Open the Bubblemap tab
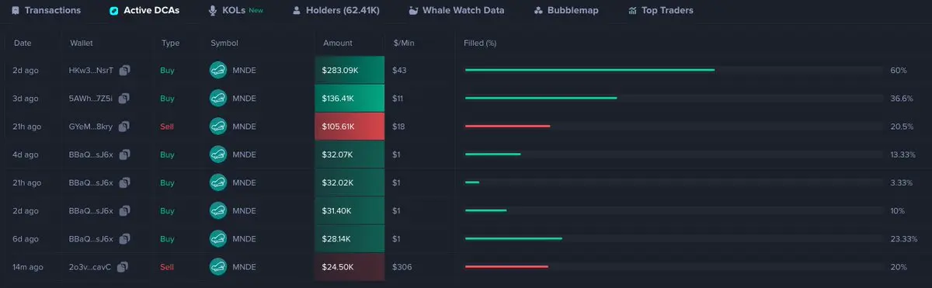The image size is (932, 288). point(566,11)
